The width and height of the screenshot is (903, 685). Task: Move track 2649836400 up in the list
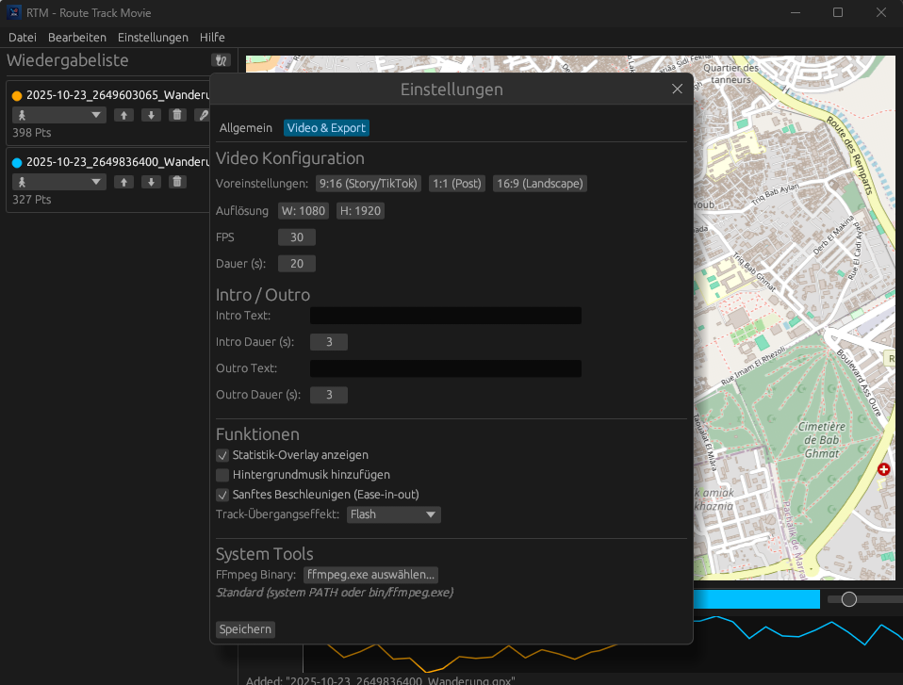(123, 181)
